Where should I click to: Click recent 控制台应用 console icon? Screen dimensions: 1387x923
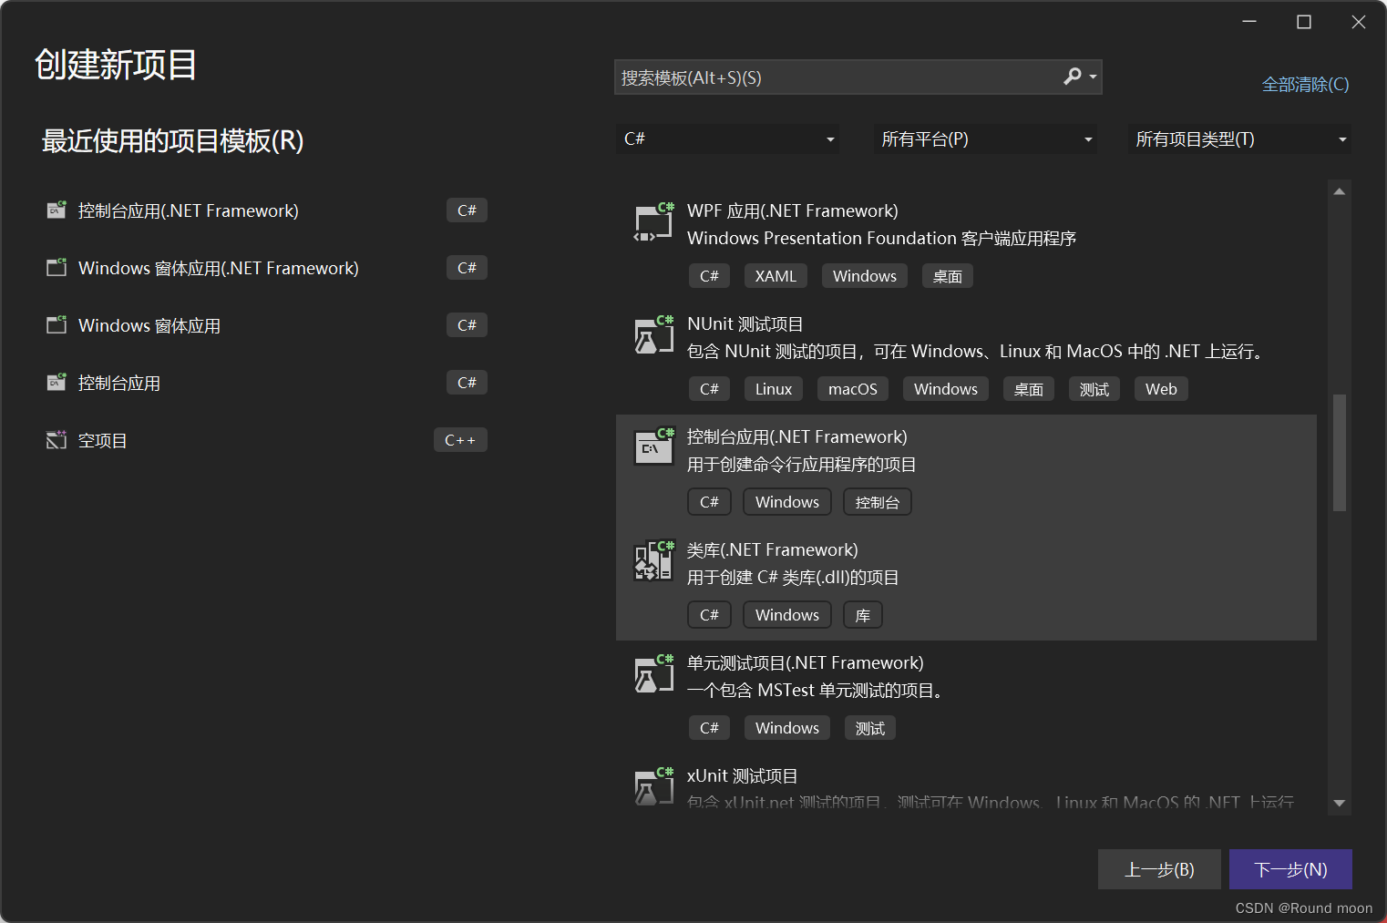coord(57,382)
